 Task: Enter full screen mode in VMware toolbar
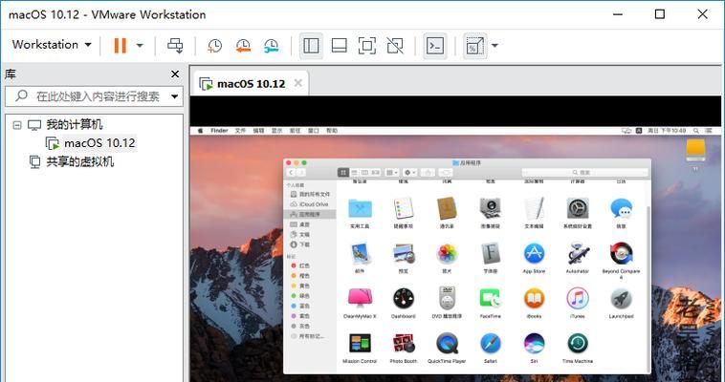coord(367,45)
